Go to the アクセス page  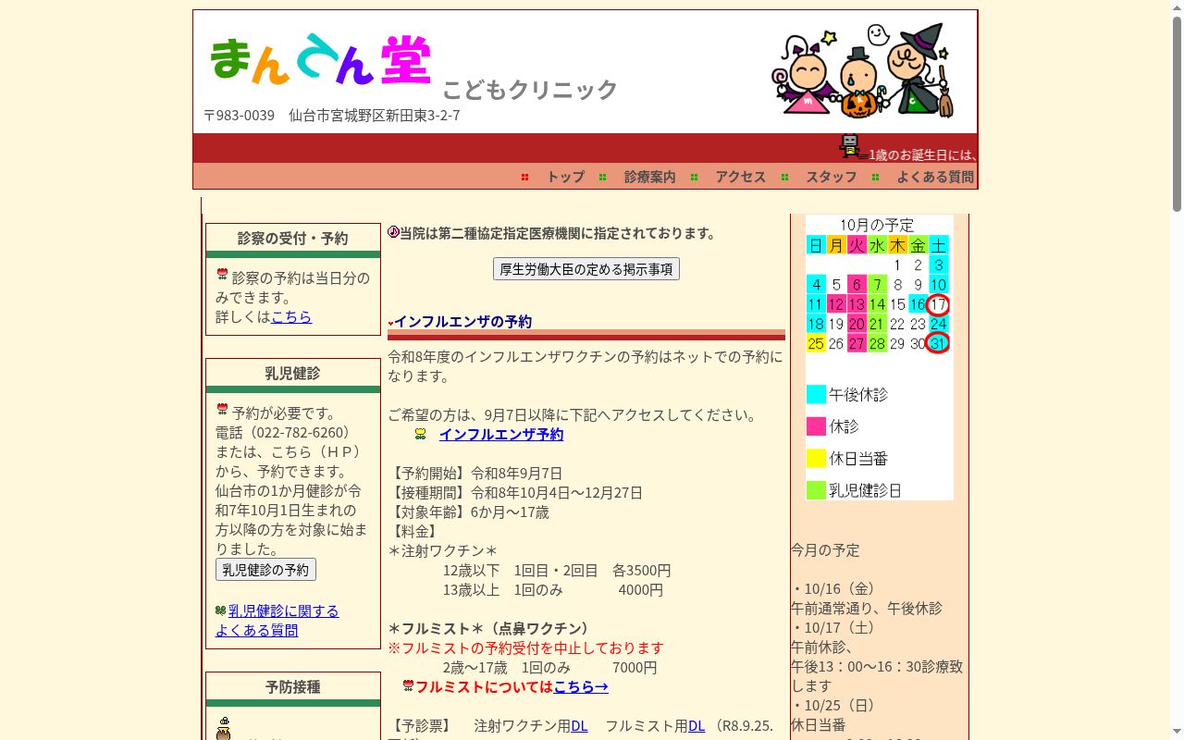740,177
